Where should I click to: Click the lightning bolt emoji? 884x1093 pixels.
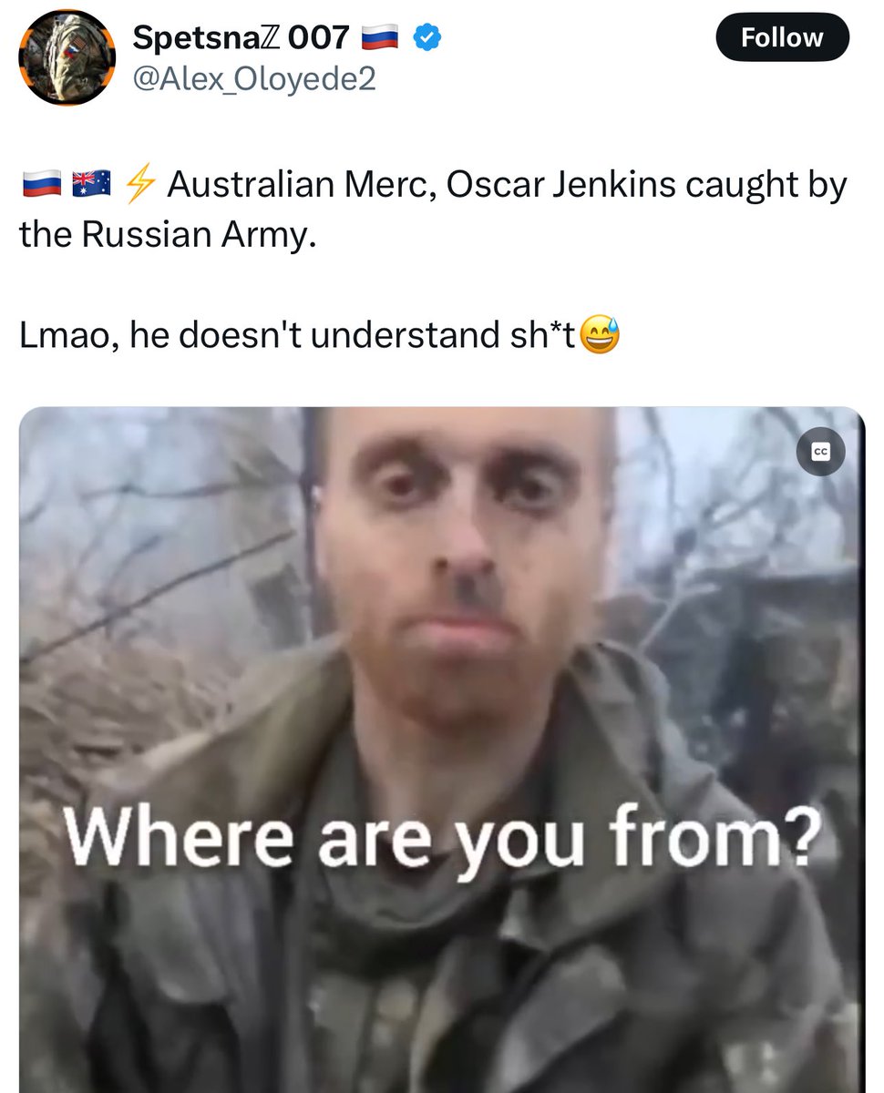(139, 185)
